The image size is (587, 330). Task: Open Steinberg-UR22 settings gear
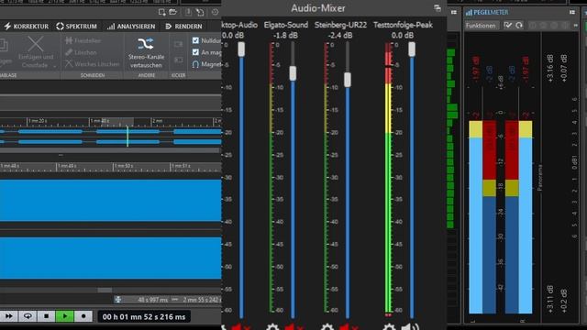[327, 327]
